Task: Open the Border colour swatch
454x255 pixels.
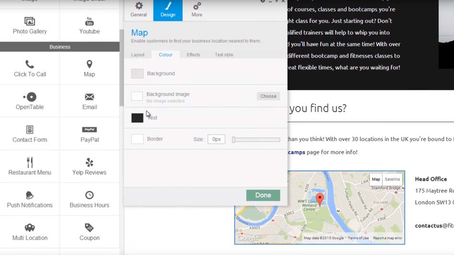Action: point(137,139)
